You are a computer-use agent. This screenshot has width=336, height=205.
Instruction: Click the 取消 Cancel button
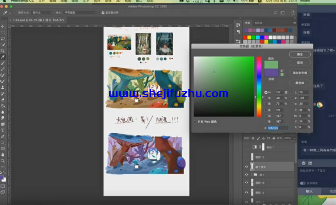(x=300, y=63)
